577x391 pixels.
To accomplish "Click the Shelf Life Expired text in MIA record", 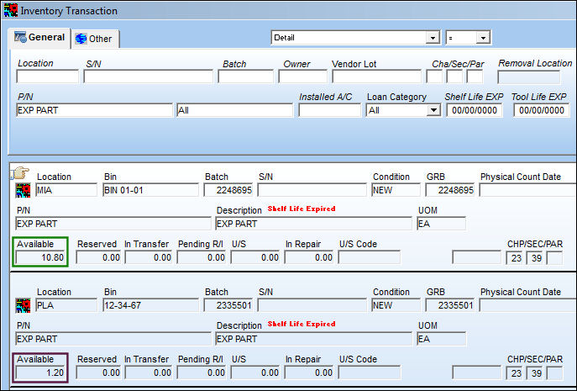I will pos(302,209).
